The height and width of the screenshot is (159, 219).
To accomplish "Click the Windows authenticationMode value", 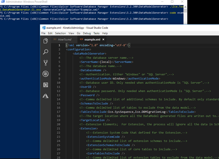I will coord(119,79).
